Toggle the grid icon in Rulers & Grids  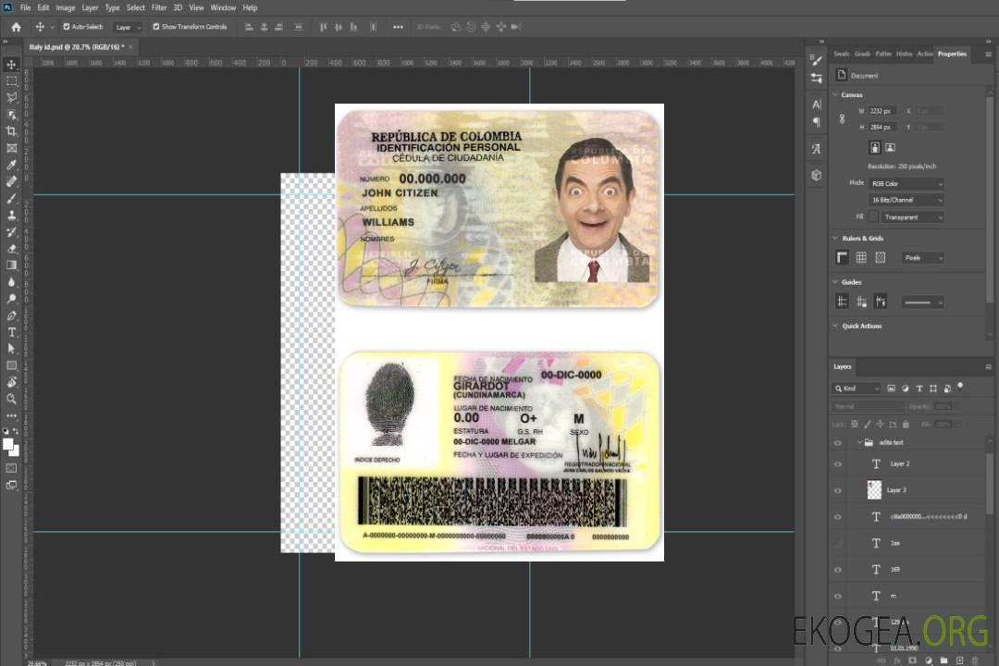click(861, 257)
